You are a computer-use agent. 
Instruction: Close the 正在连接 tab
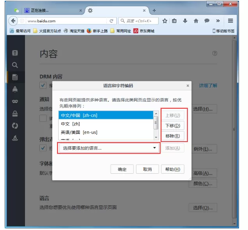pyautogui.click(x=81, y=11)
